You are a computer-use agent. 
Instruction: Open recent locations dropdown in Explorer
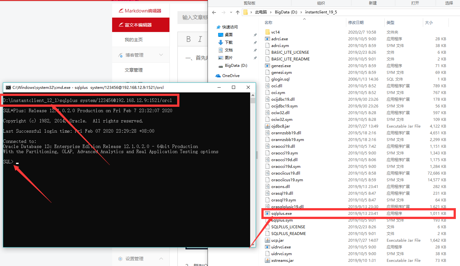point(231,12)
